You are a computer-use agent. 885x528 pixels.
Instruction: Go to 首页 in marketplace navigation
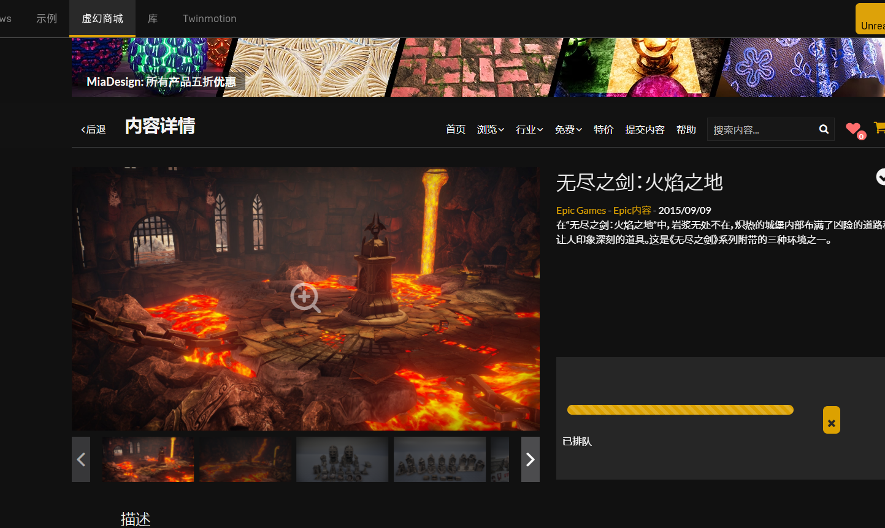(456, 129)
